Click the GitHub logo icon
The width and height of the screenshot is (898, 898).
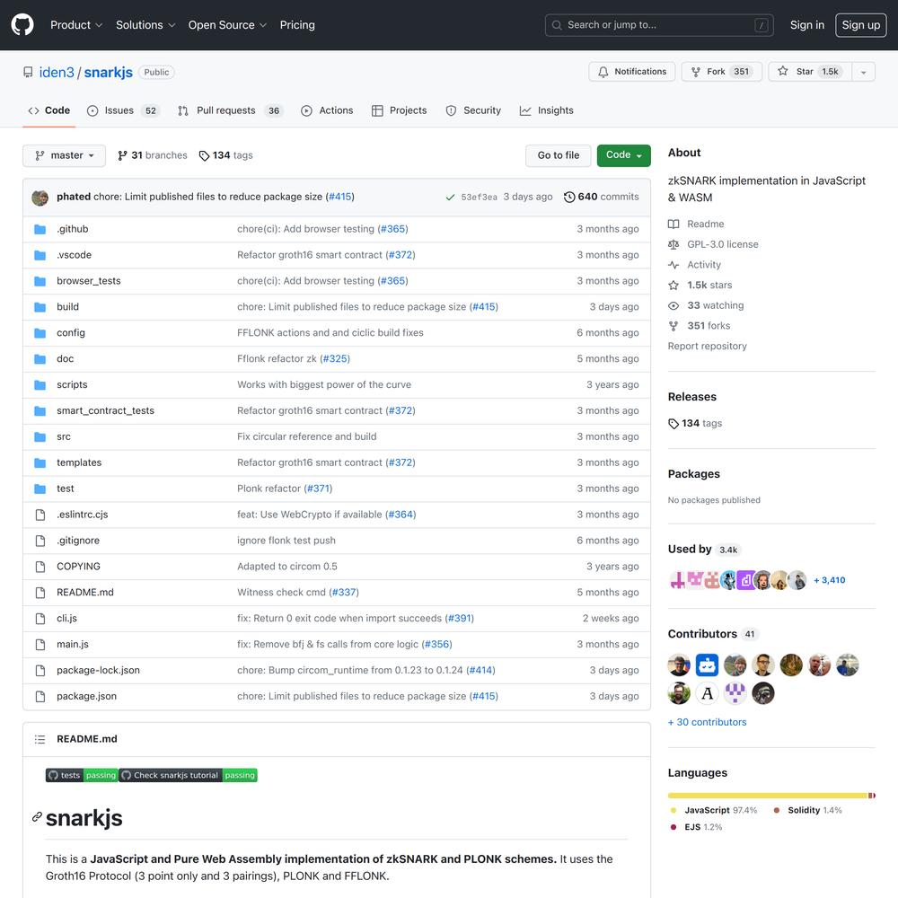click(x=22, y=25)
